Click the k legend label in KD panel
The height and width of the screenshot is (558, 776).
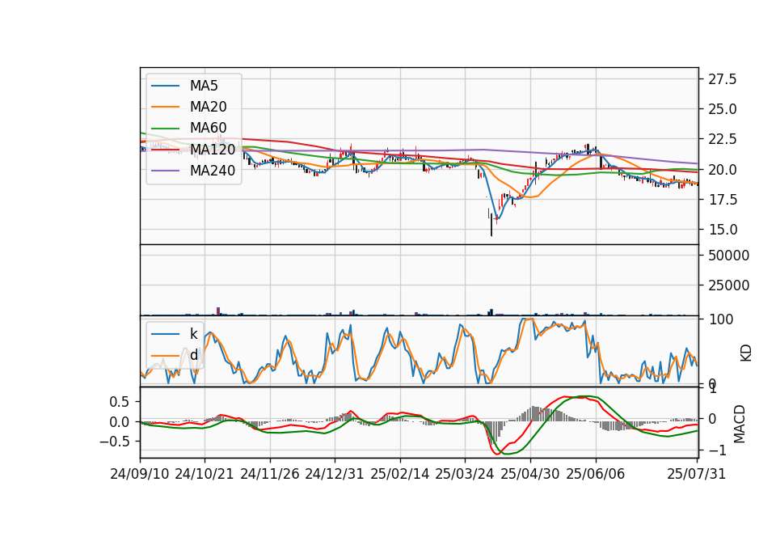(x=193, y=334)
